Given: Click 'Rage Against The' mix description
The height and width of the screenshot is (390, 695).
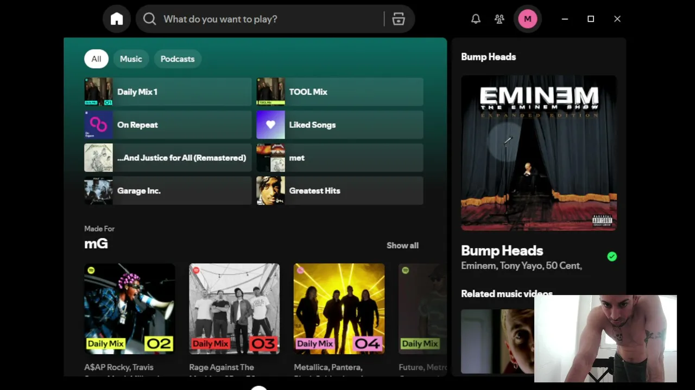Looking at the screenshot, I should [x=222, y=367].
